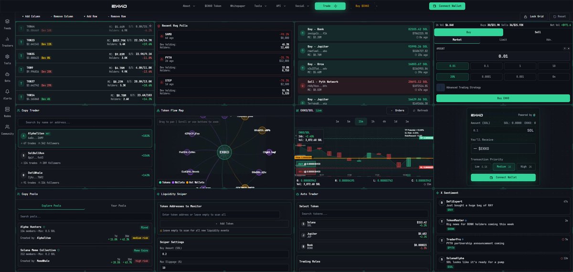Switch to the Limit order tab

tap(503, 40)
